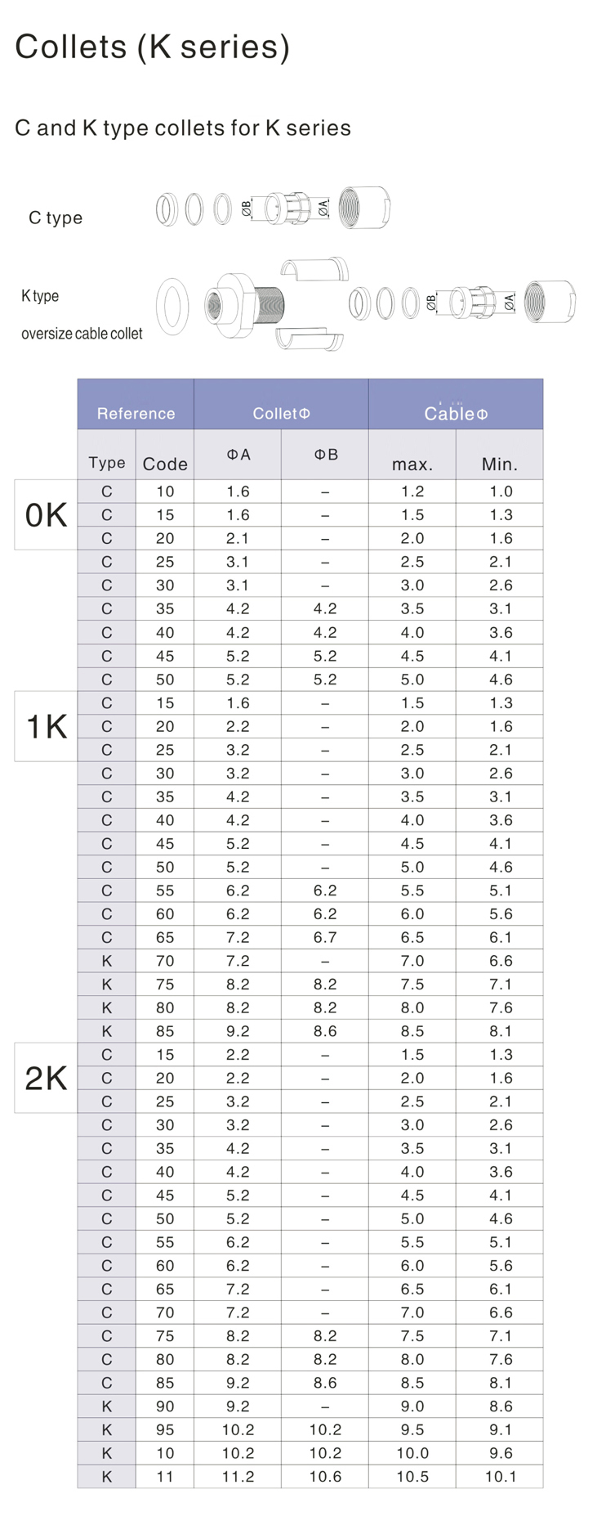The image size is (606, 1521).
Task: Click the 'oversize cable collet' label
Action: [82, 334]
